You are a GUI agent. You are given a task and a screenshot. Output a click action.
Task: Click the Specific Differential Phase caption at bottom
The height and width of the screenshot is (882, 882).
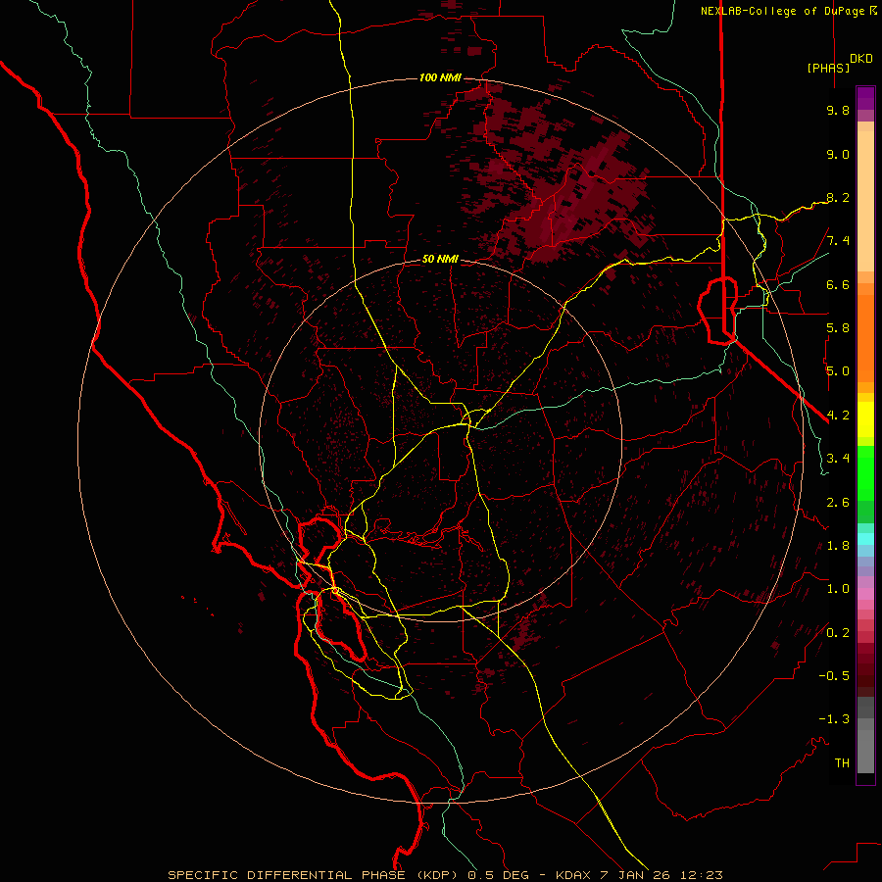pyautogui.click(x=445, y=875)
